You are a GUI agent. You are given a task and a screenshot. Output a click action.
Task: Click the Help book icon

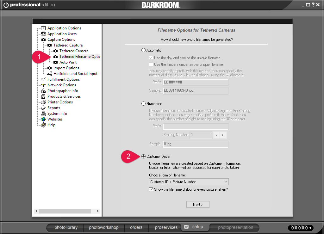[43, 125]
